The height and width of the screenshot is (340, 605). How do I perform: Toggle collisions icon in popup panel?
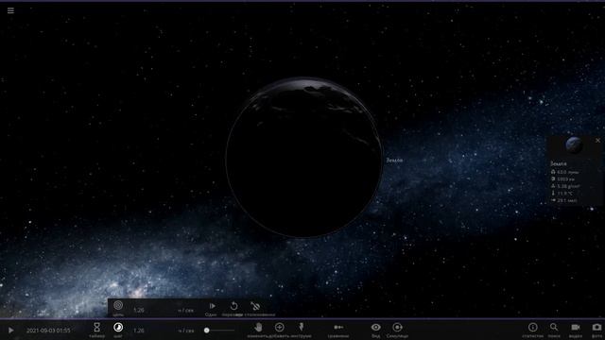point(255,306)
